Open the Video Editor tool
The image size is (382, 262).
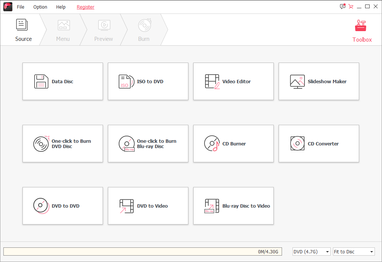pos(233,81)
